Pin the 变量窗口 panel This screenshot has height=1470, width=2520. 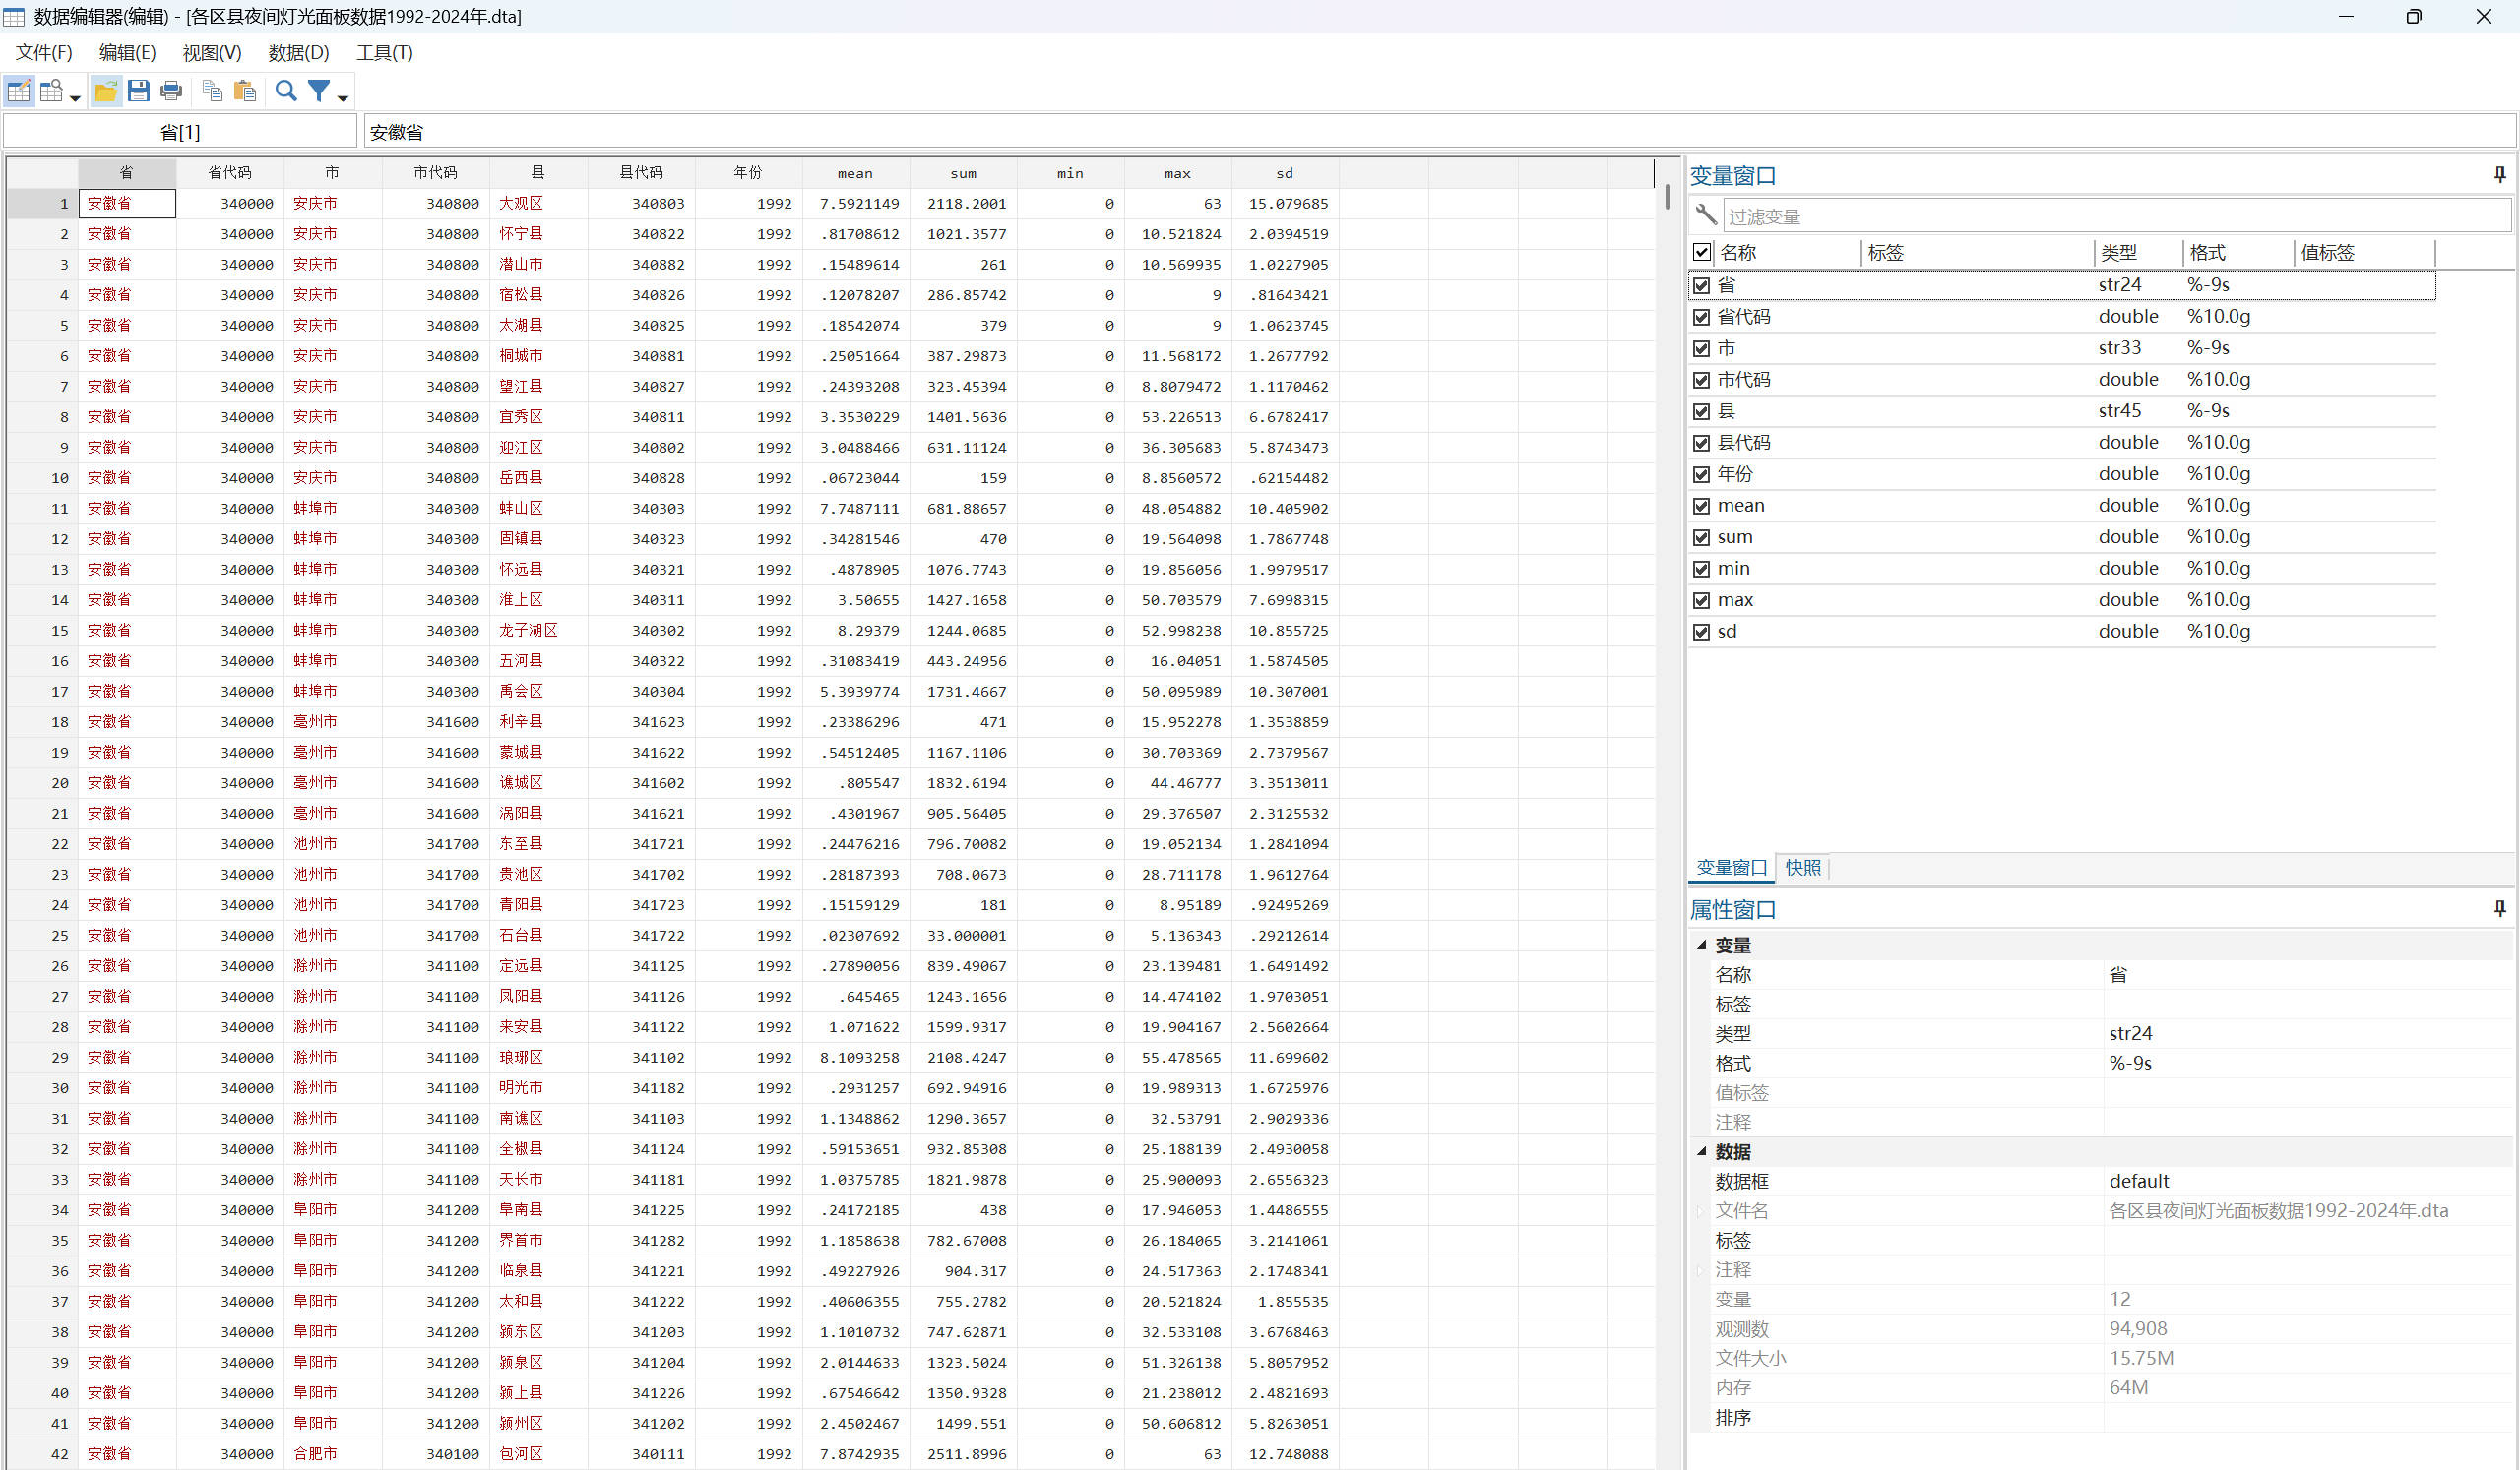pos(2499,176)
